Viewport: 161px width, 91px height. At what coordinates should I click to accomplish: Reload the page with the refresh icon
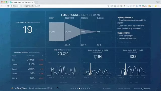pyautogui.click(x=8, y=6)
